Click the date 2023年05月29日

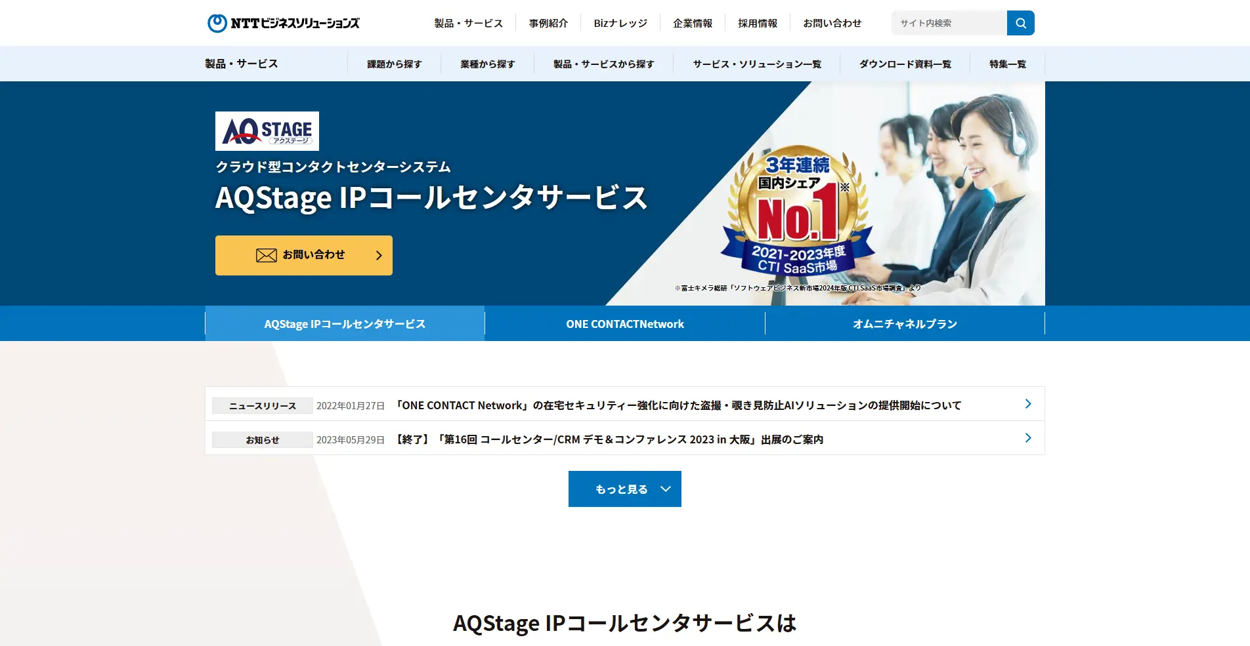point(351,440)
